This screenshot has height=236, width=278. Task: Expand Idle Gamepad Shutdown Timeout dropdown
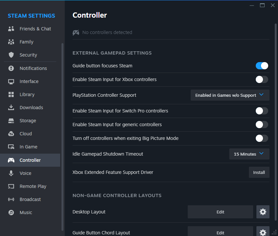[x=249, y=154]
